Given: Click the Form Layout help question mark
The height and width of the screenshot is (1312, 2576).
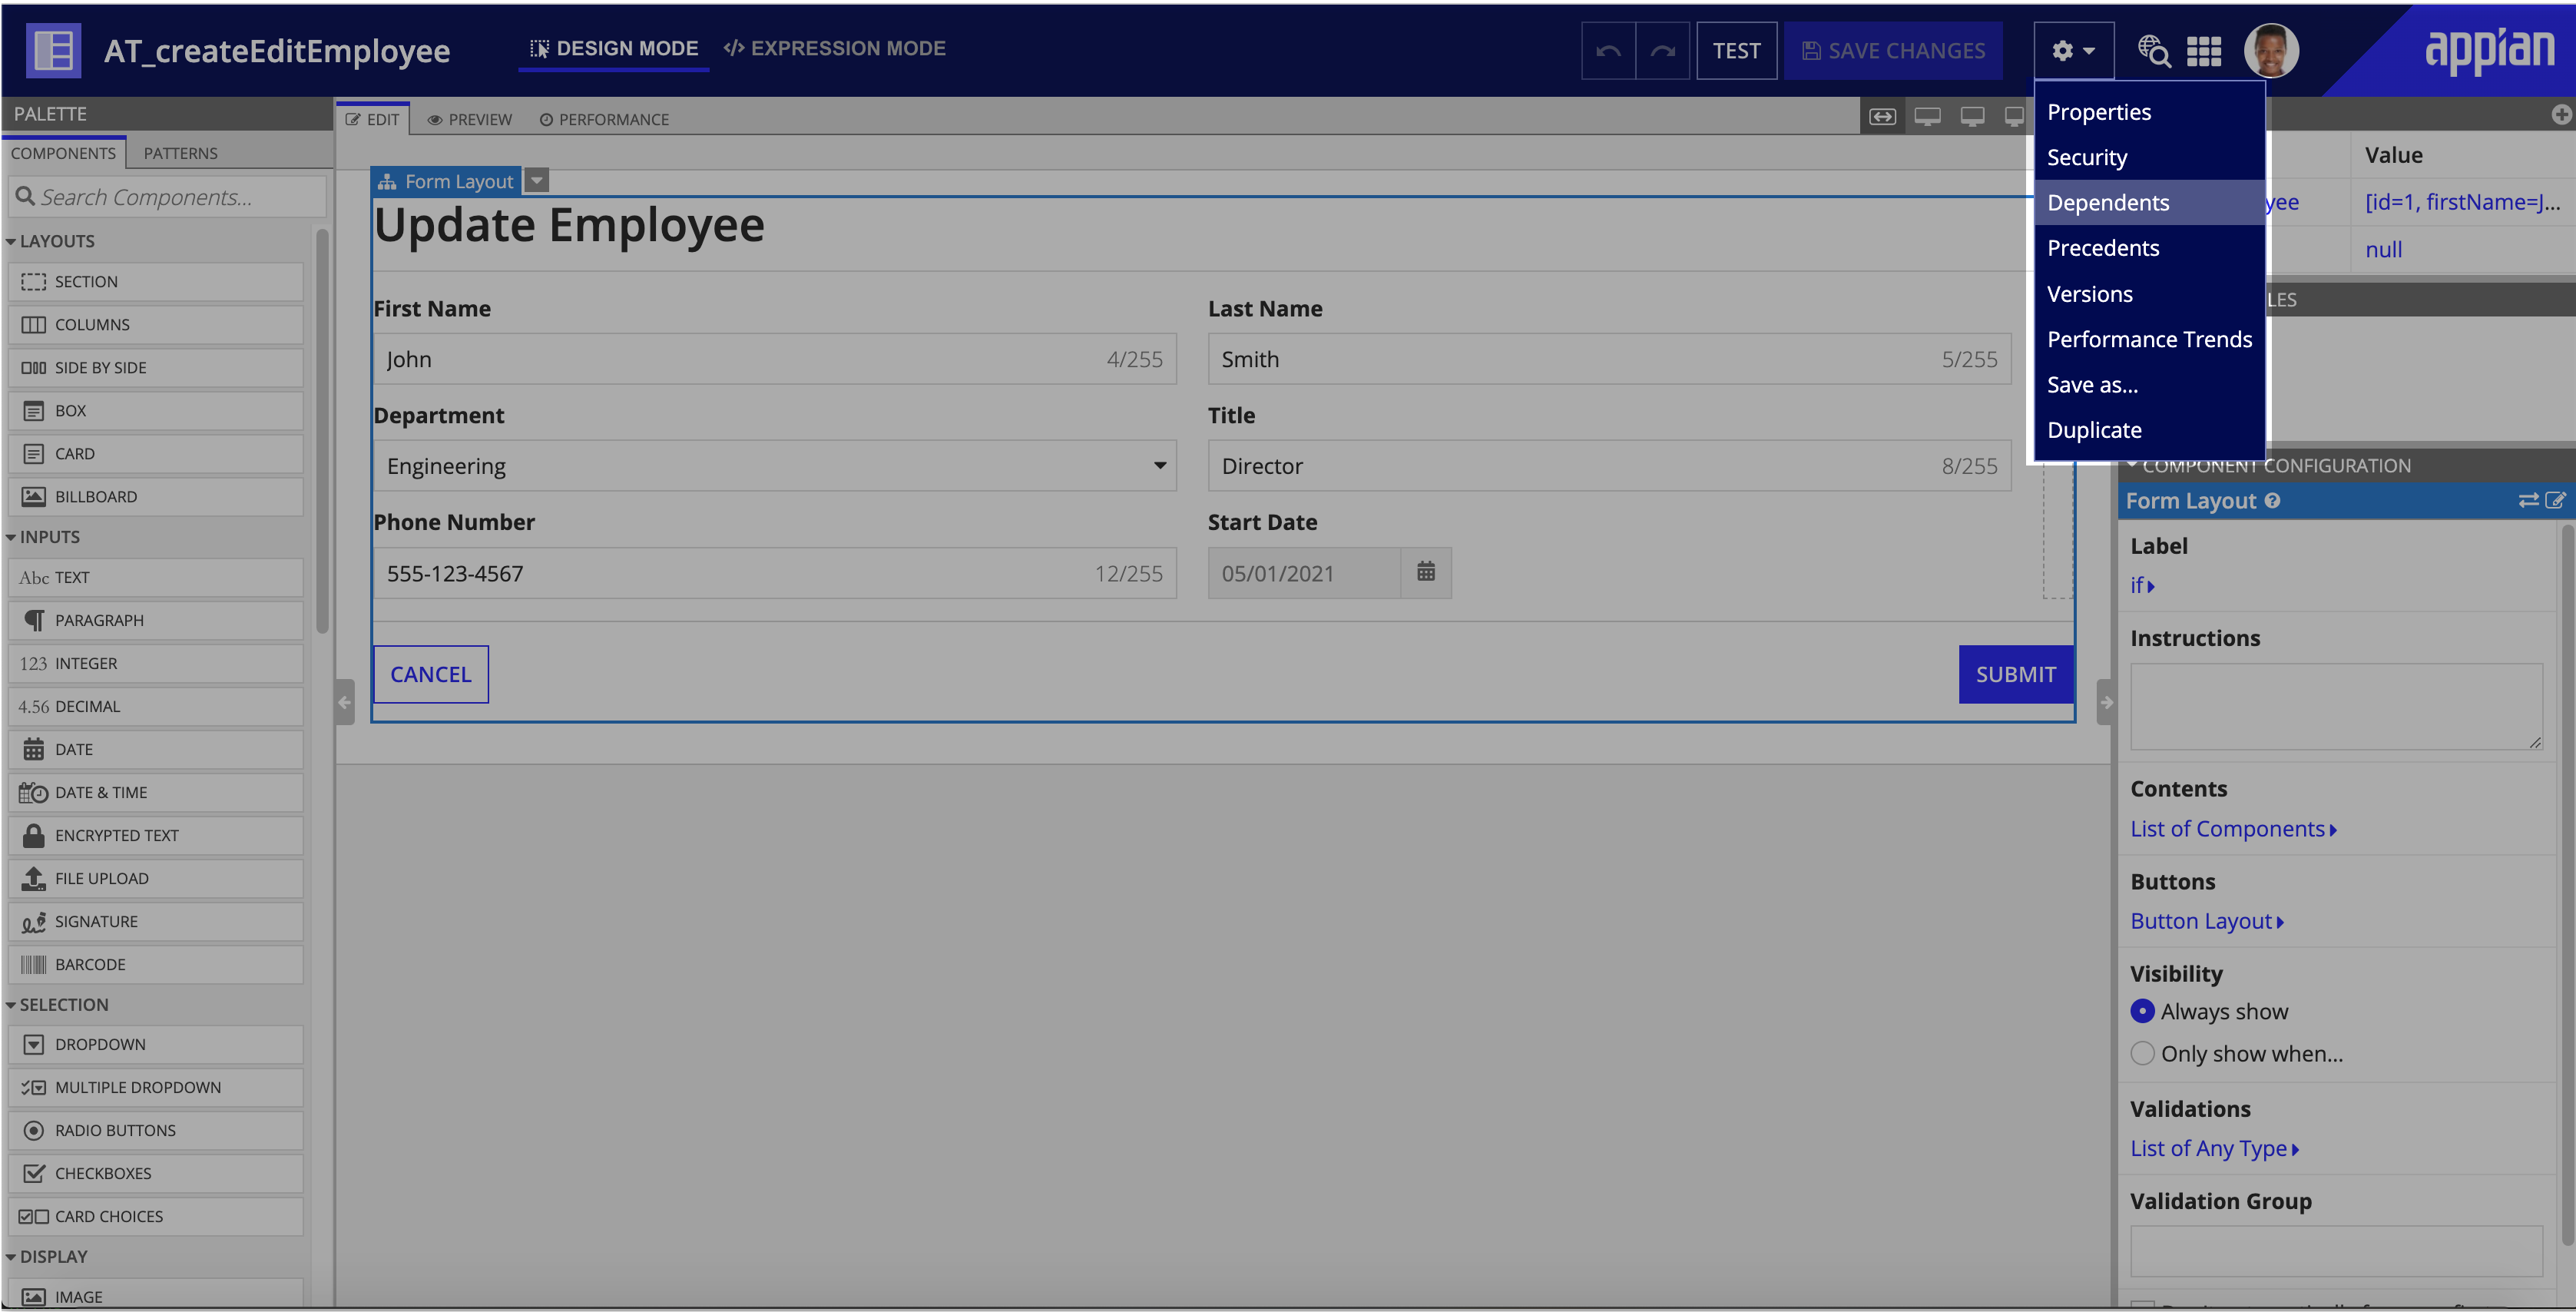Looking at the screenshot, I should (2274, 500).
